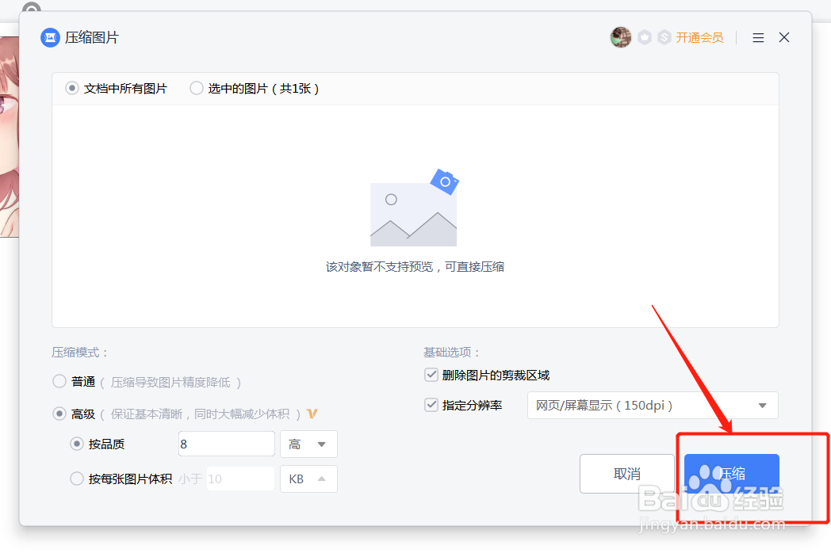Screen dimensions: 831x553
Task: Uncheck 删除图片的剪裁区域
Action: point(431,375)
